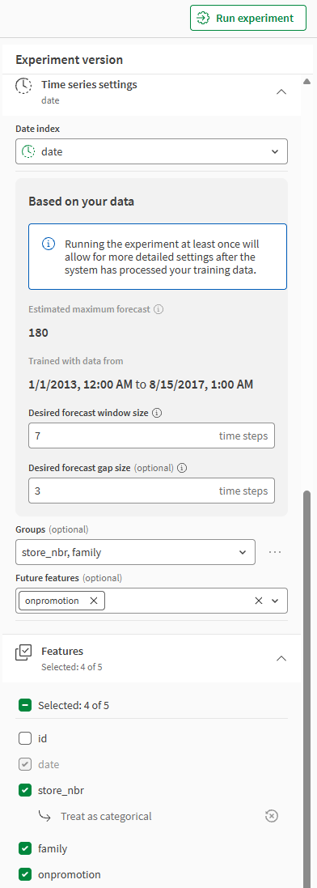Uncheck the family feature checkbox
317x888 pixels.
point(25,848)
